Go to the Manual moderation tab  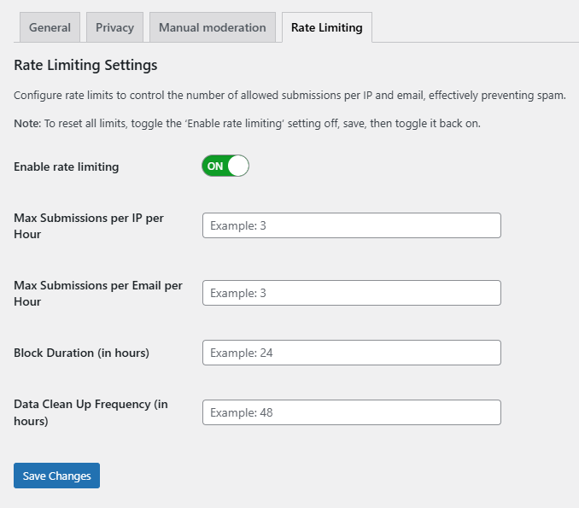pos(213,27)
